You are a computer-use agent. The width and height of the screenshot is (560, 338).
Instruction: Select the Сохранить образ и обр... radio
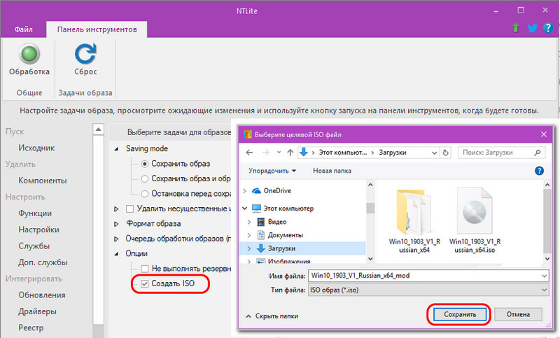pos(145,178)
